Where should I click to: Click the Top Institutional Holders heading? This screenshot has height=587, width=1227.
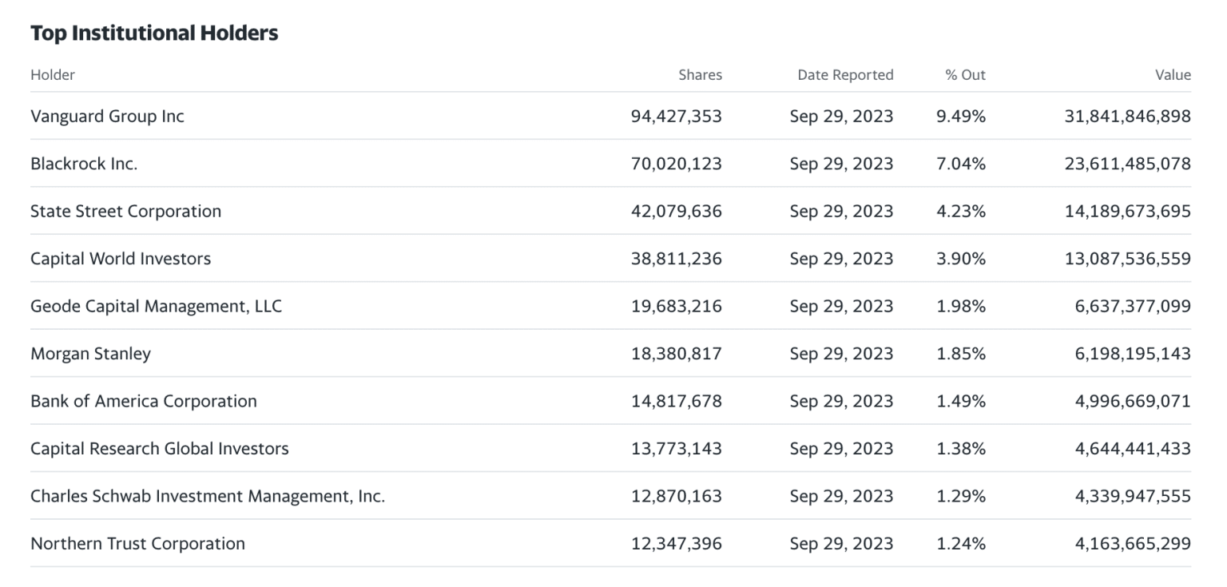154,34
